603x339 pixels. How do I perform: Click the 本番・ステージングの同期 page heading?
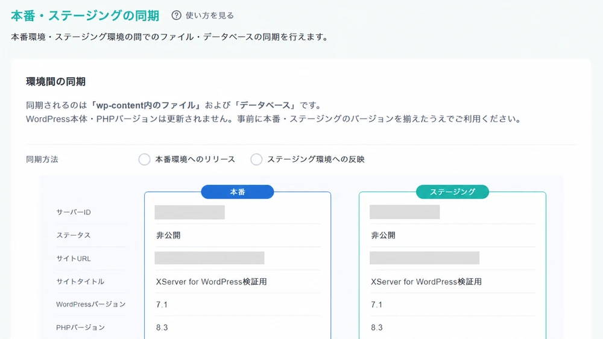[x=85, y=16]
